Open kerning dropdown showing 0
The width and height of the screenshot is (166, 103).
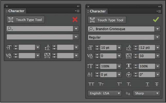coord(119,56)
